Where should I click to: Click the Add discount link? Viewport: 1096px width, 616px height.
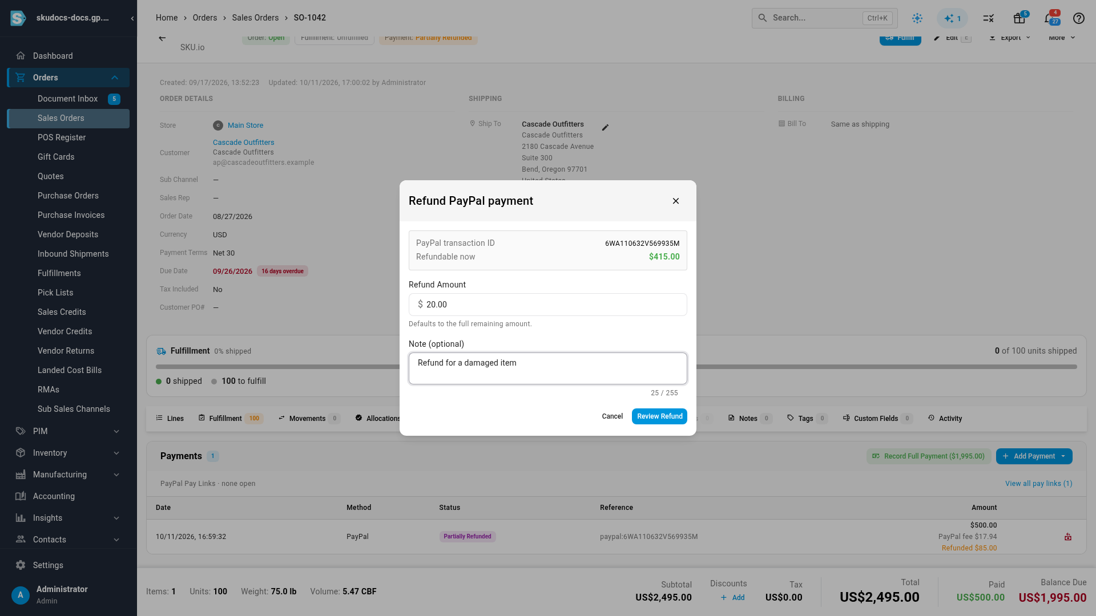(x=732, y=598)
